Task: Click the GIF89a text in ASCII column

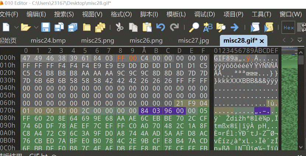Action: [226, 58]
